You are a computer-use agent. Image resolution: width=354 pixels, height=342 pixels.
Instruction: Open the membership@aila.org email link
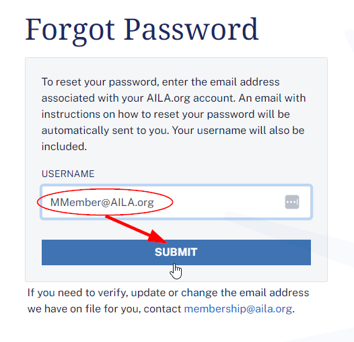[x=238, y=309]
